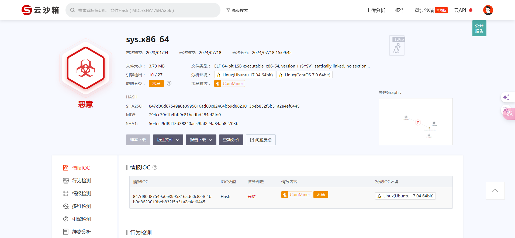Focus the URL or file hash search field

[143, 10]
